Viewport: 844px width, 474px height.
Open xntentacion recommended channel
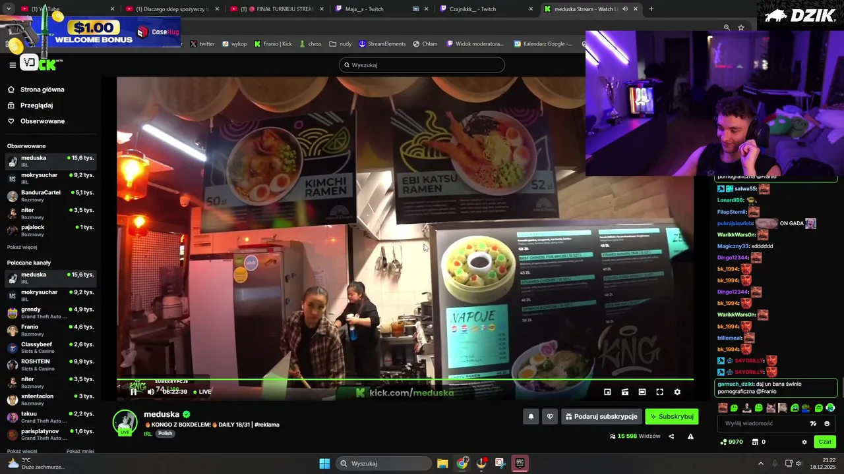51,400
